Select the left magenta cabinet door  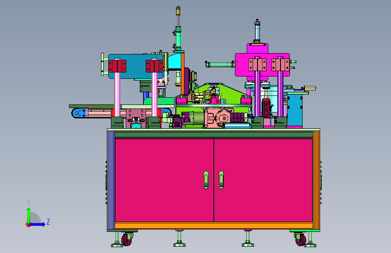[x=164, y=180]
